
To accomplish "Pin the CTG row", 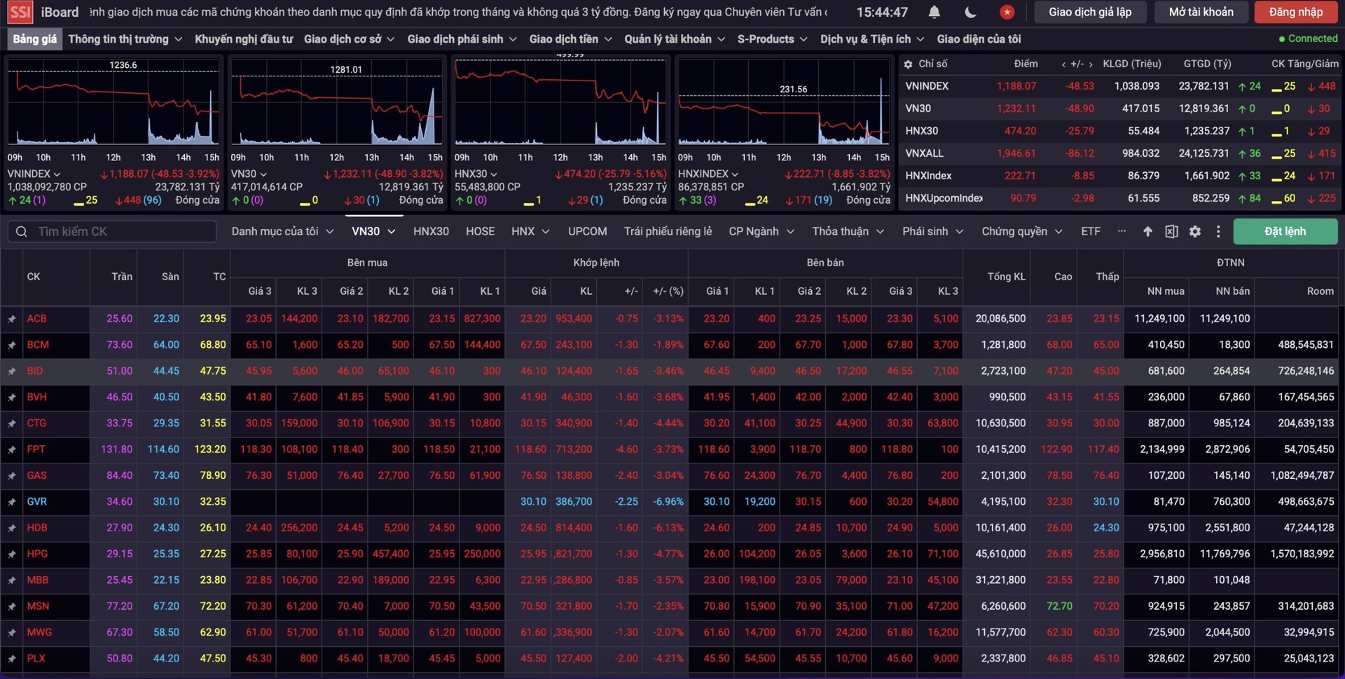I will [12, 423].
